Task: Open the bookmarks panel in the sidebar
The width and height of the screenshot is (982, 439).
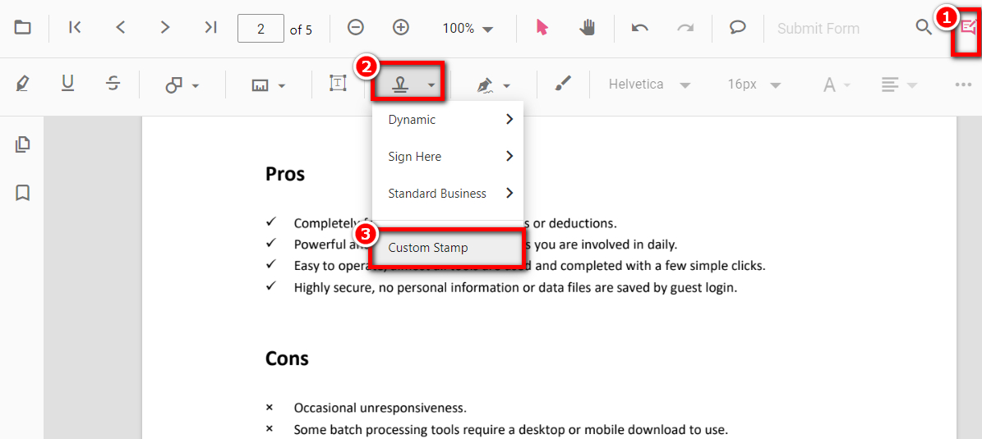Action: tap(23, 193)
